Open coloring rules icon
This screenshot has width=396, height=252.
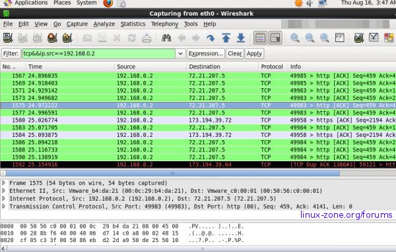point(389,38)
